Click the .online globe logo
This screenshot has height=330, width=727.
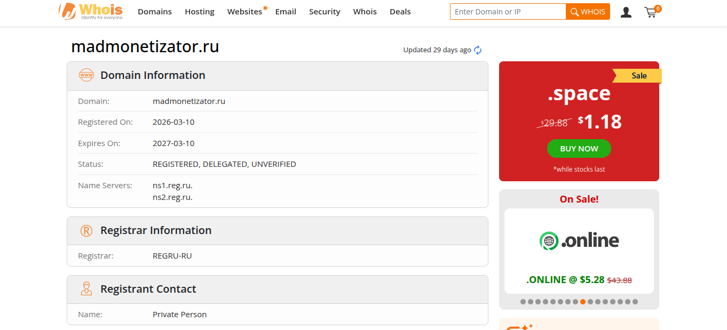[x=549, y=241]
